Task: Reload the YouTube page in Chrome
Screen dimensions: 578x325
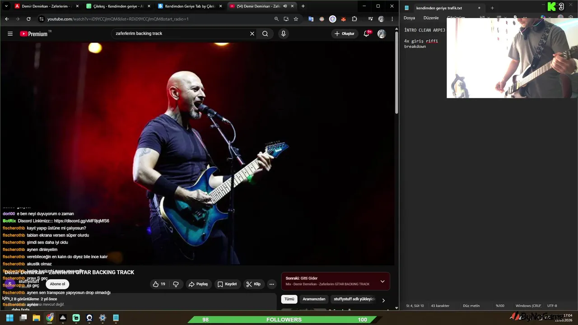Action: [28, 19]
